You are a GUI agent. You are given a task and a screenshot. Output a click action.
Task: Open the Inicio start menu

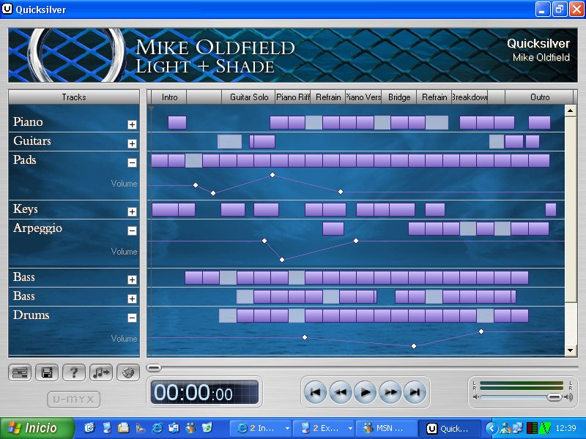tap(37, 428)
